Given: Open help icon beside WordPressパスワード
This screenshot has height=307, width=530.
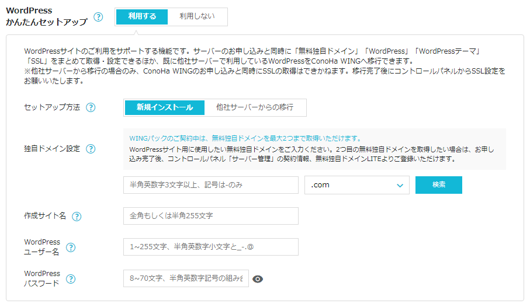Looking at the screenshot, I should tap(71, 279).
